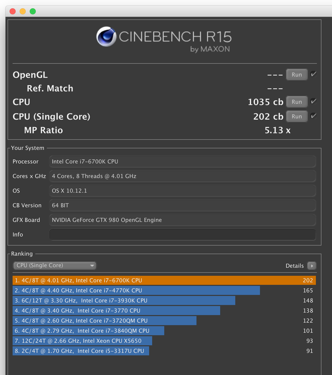Screen dimensions: 332x375
Task: Click the Details label
Action: [295, 266]
